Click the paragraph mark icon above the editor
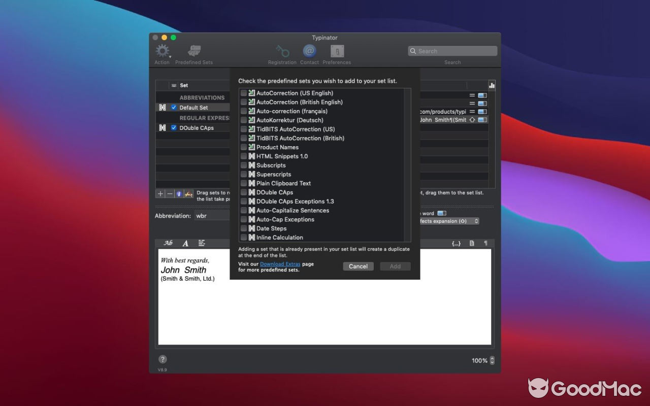 (x=486, y=243)
